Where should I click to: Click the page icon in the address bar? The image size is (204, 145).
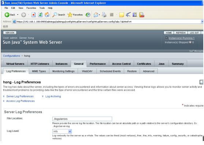(14, 22)
